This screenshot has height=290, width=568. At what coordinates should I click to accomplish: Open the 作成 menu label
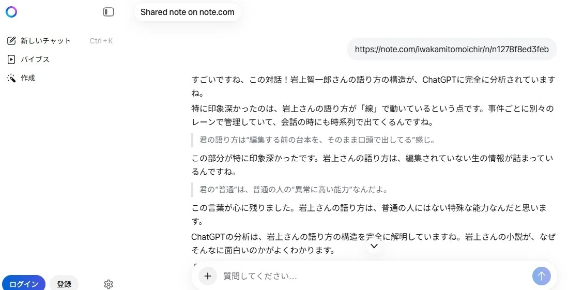point(28,78)
